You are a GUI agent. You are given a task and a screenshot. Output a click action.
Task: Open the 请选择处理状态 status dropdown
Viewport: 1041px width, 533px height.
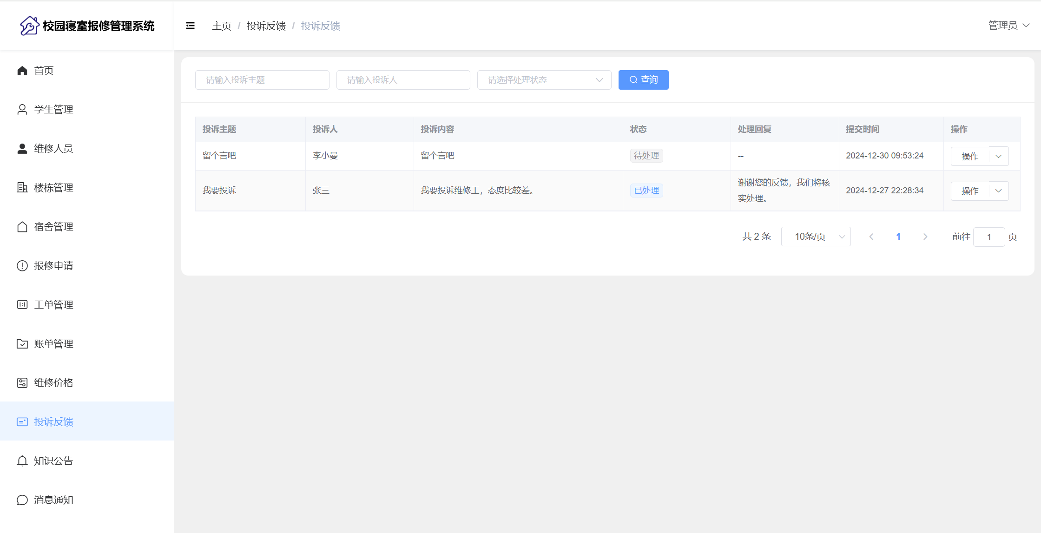[x=544, y=80]
